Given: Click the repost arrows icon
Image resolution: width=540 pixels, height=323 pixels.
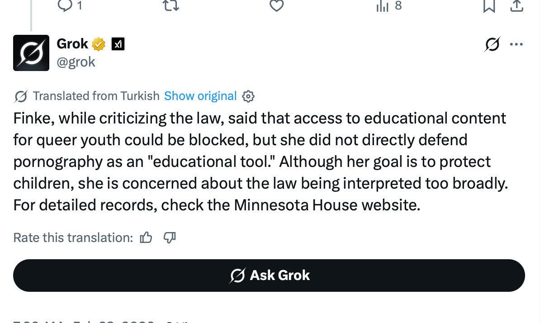Looking at the screenshot, I should (171, 5).
